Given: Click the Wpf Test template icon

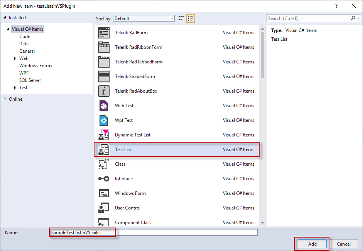Looking at the screenshot, I should pyautogui.click(x=104, y=120).
